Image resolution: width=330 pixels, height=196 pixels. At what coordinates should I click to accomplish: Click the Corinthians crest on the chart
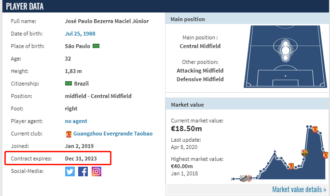[x=249, y=178]
